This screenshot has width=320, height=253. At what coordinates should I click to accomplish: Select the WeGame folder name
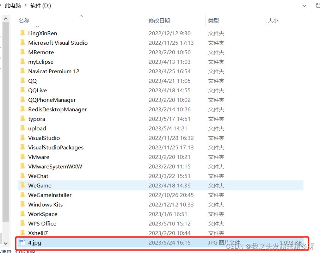click(x=40, y=185)
